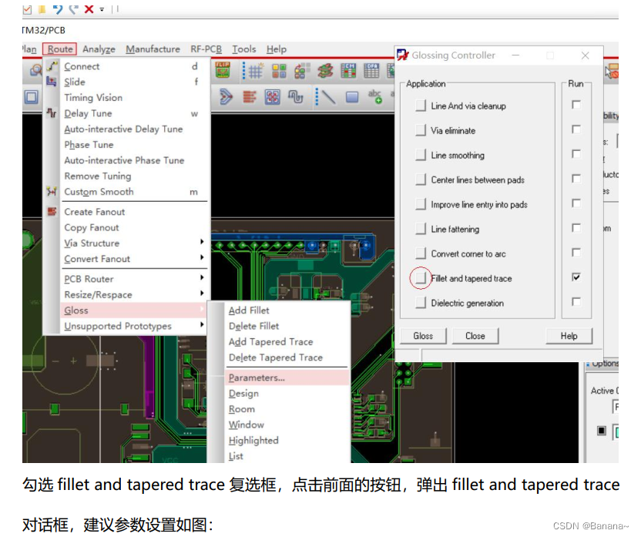641x537 pixels.
Task: Click the black color swatch in Options panel
Action: [x=603, y=431]
